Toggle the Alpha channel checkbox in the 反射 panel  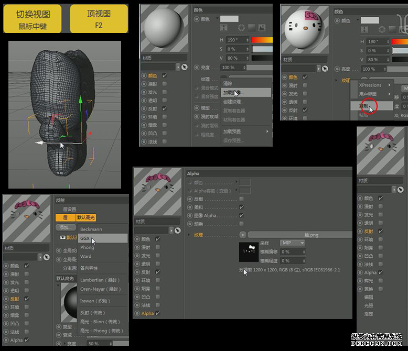[27, 340]
